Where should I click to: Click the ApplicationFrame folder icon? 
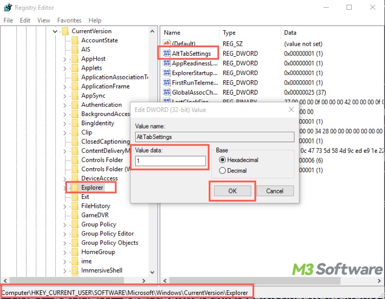pos(75,87)
